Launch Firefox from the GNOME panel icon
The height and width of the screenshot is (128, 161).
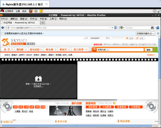pyautogui.click(x=31, y=11)
